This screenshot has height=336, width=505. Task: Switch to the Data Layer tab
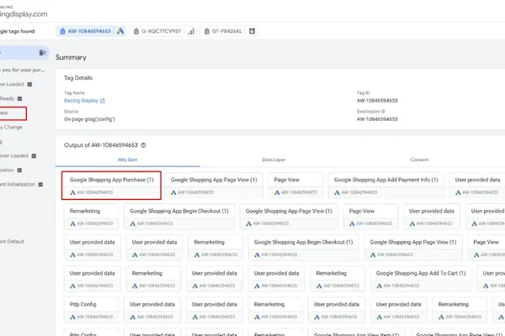coord(274,160)
